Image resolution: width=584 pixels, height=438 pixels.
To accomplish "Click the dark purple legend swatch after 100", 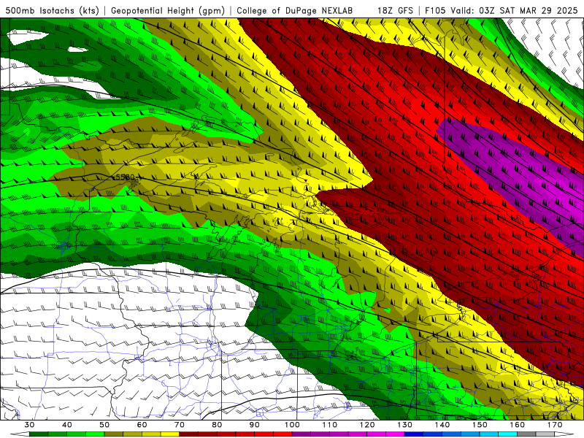I will click(301, 434).
